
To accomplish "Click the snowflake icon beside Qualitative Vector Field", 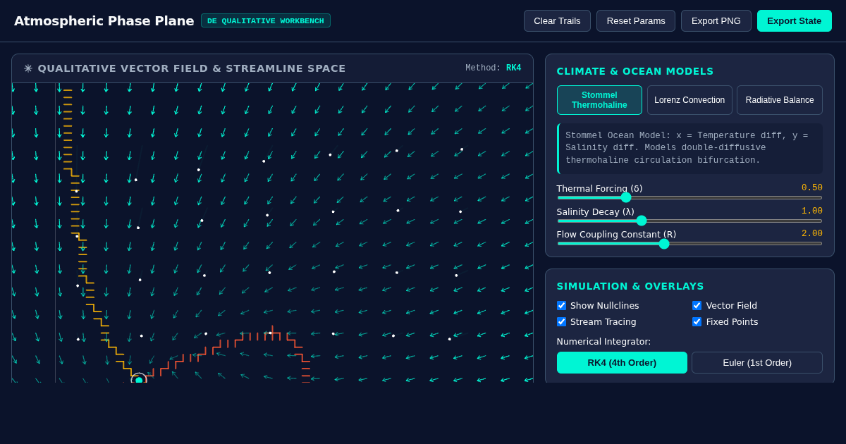I will tap(28, 68).
